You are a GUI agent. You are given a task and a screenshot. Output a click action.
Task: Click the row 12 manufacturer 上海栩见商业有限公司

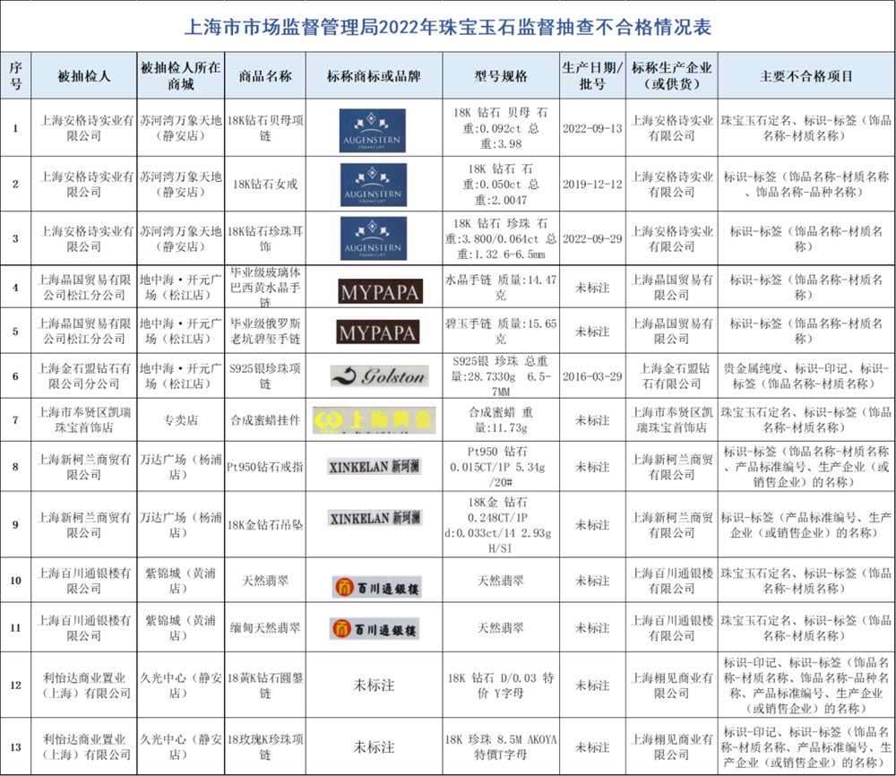tap(671, 685)
